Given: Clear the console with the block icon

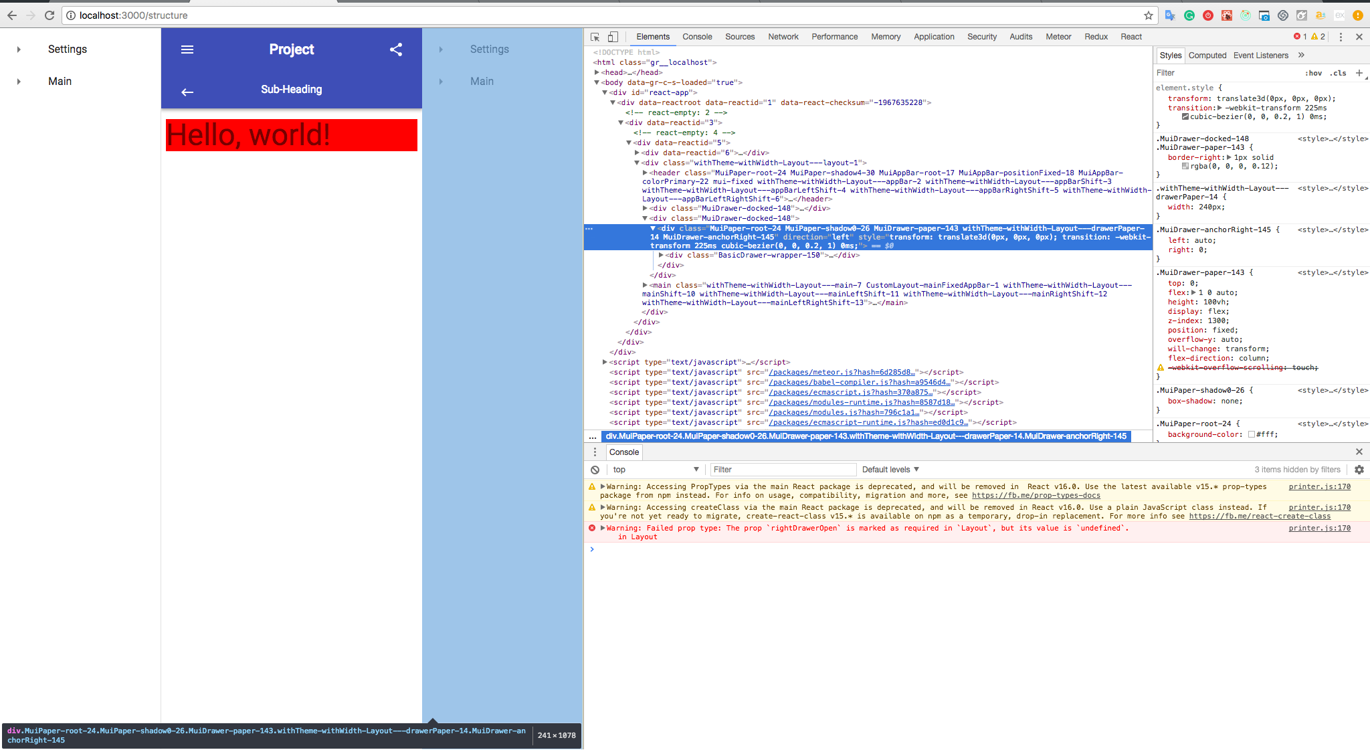Looking at the screenshot, I should 595,470.
